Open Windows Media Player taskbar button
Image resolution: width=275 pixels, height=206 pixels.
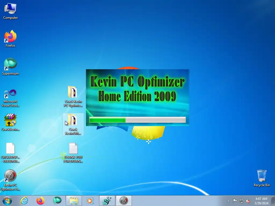pos(90,201)
